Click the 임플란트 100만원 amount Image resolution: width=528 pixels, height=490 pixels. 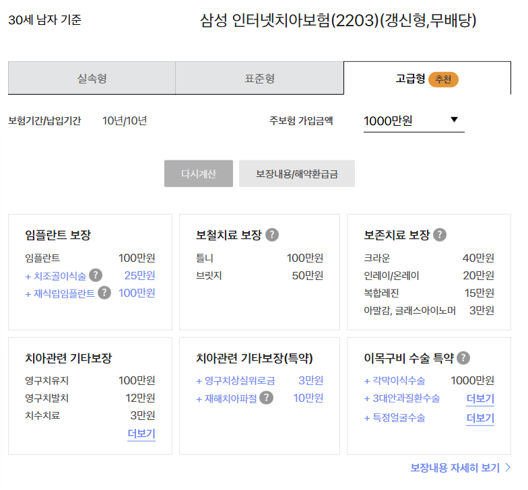[137, 258]
